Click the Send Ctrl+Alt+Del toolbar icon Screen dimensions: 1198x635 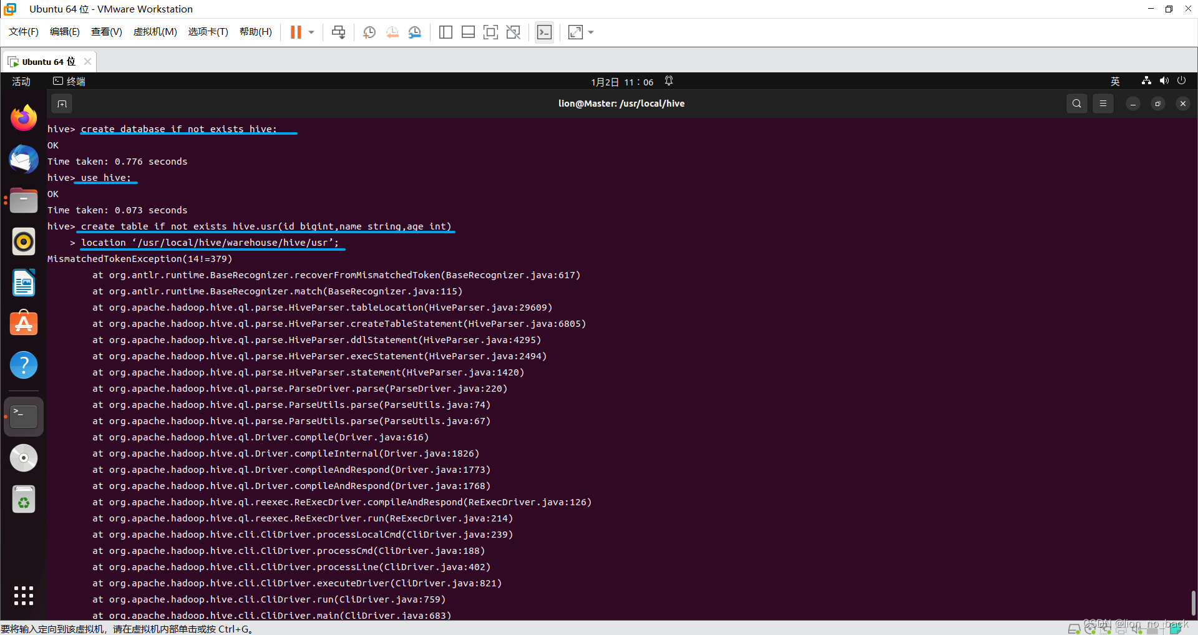(x=338, y=32)
